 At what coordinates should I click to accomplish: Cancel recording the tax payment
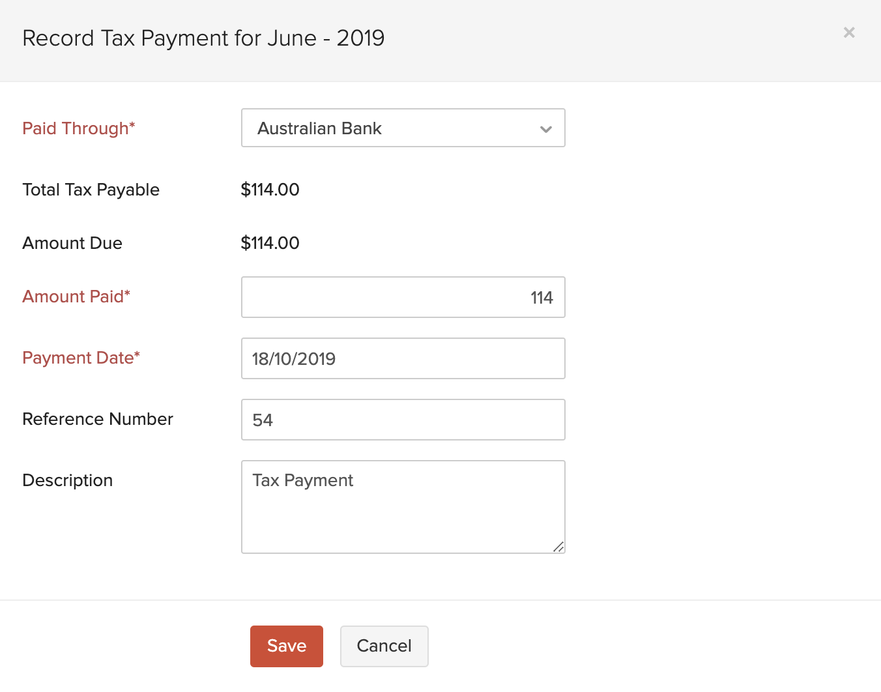pyautogui.click(x=384, y=646)
